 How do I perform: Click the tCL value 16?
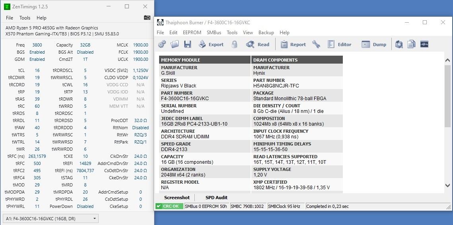pyautogui.click(x=37, y=70)
